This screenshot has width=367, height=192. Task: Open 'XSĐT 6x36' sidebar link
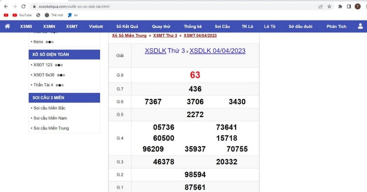pyautogui.click(x=44, y=75)
